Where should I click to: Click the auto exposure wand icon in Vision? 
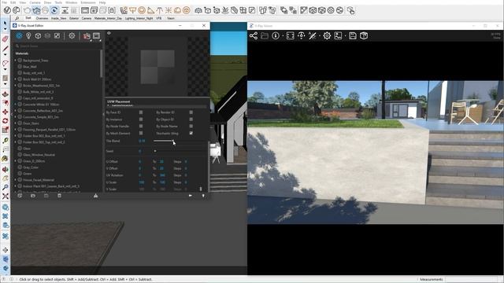pos(312,35)
